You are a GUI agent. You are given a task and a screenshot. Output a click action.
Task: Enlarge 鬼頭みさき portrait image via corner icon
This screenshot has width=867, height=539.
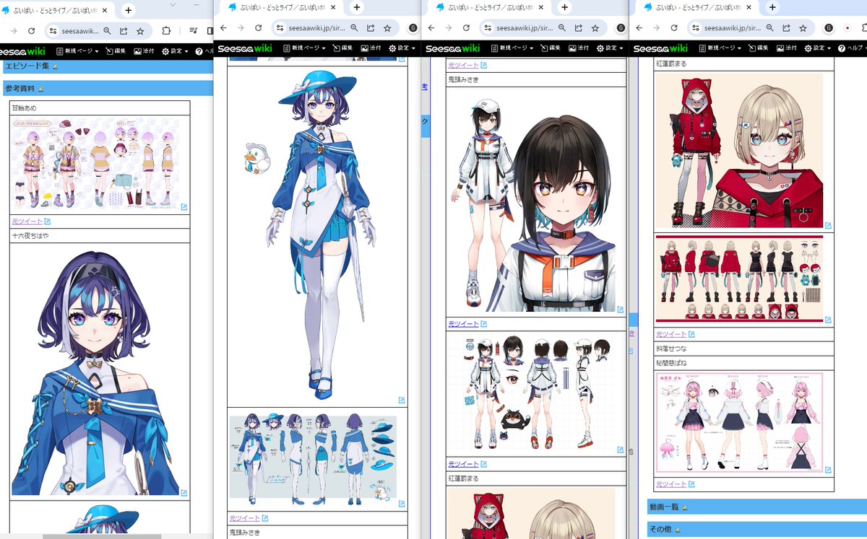[x=620, y=308]
